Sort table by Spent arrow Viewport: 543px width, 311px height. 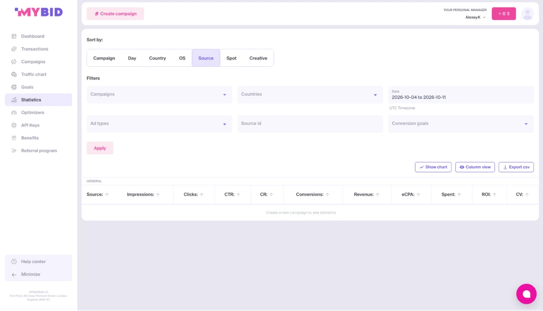click(459, 194)
